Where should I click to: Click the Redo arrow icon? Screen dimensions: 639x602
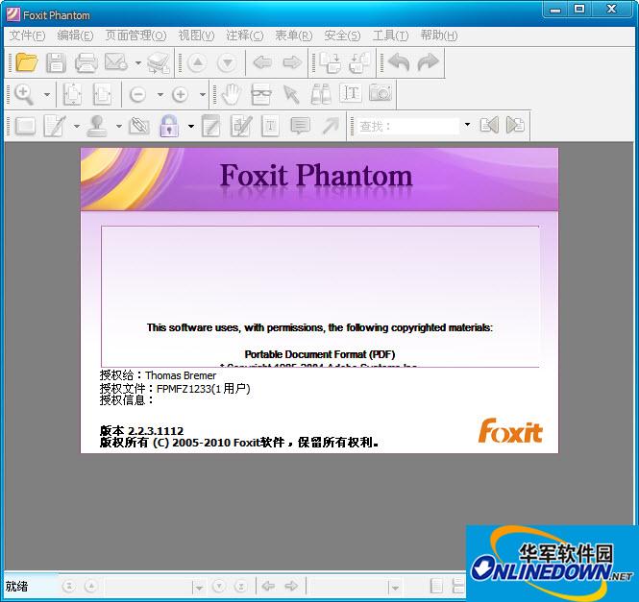[428, 62]
